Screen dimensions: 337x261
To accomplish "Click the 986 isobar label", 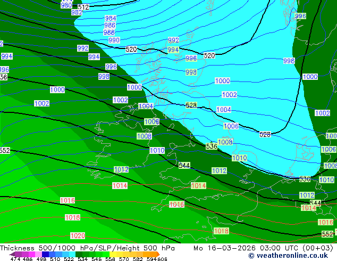I will (x=110, y=25).
